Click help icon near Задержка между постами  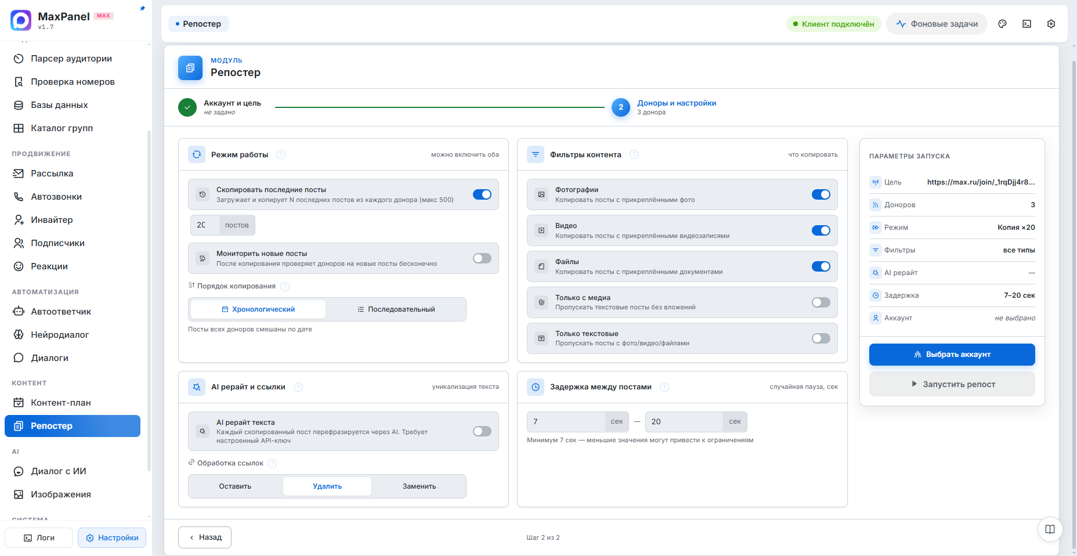(x=664, y=387)
